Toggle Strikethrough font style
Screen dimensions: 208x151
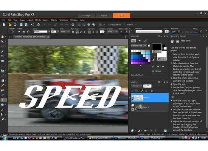[x=85, y=32]
